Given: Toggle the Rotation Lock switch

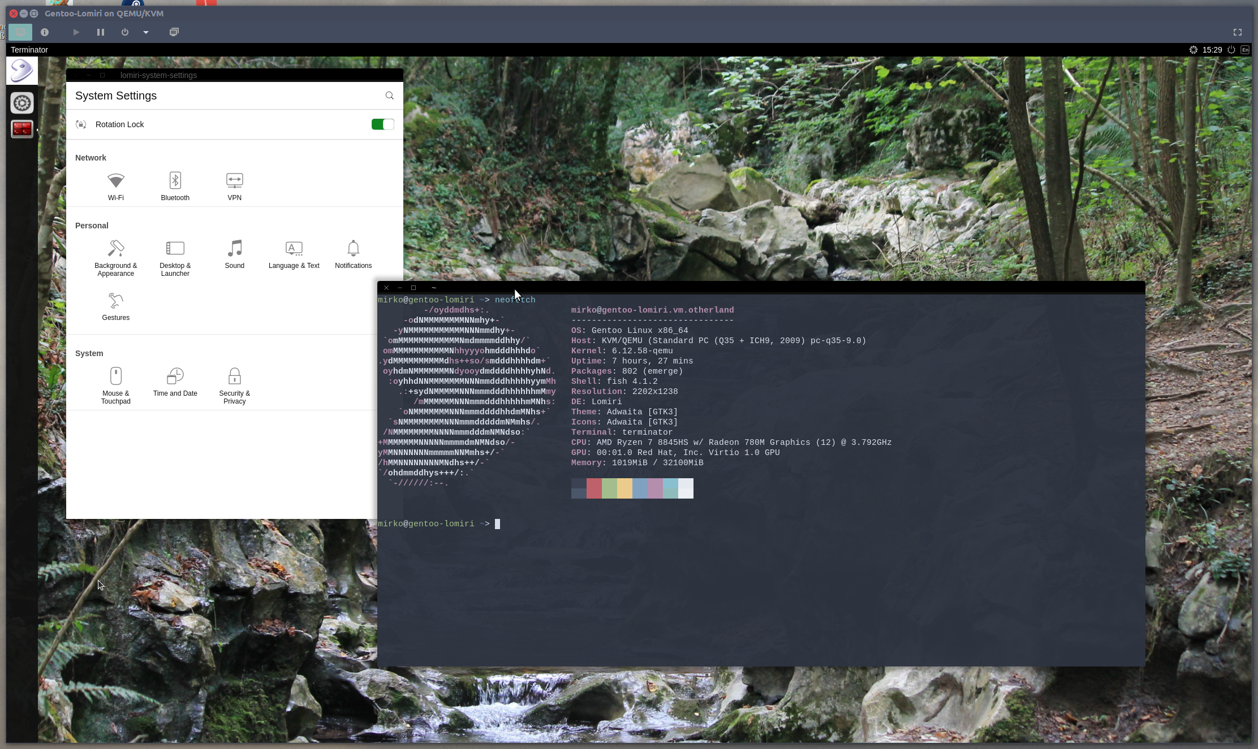Looking at the screenshot, I should 382,124.
